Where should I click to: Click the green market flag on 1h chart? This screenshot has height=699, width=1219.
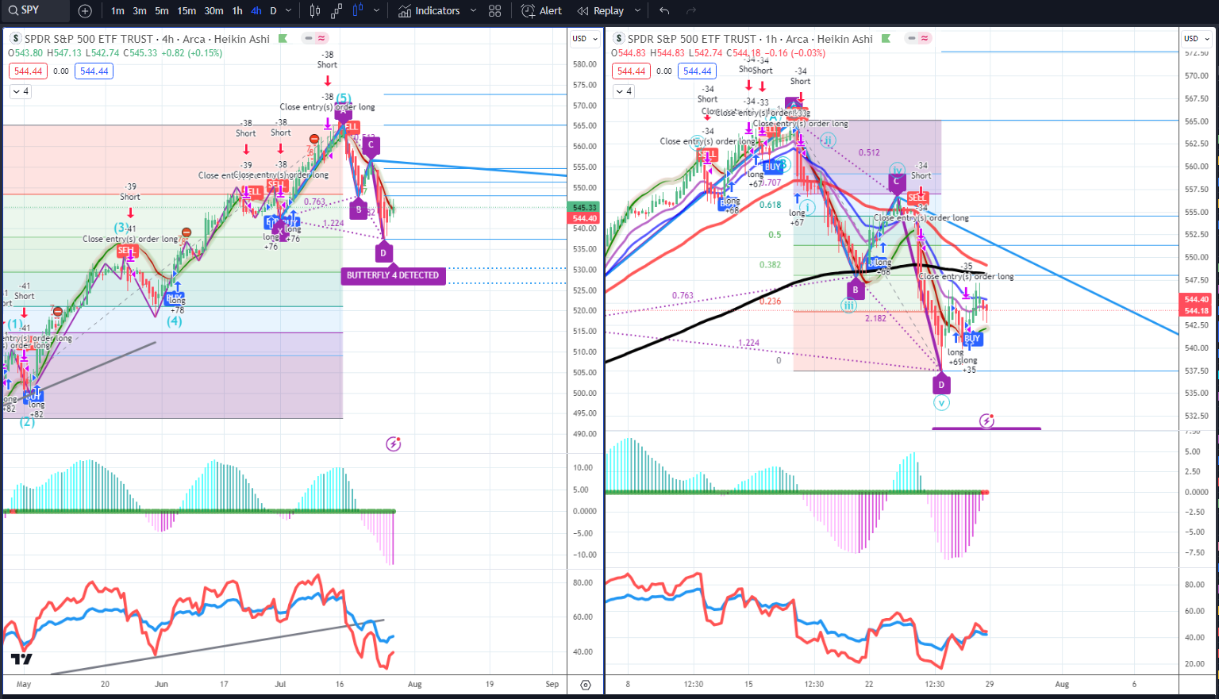click(x=886, y=38)
